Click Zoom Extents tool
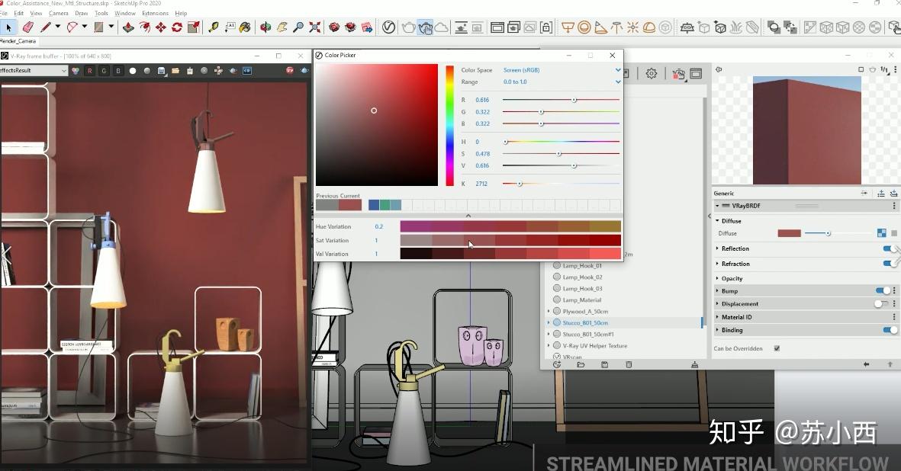 point(315,27)
